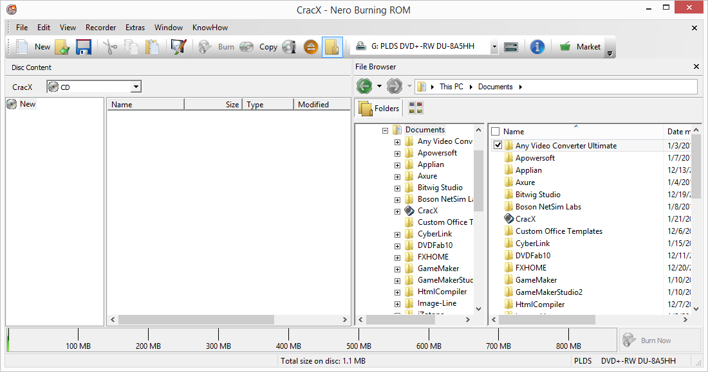
Task: Click the Date modified column header
Action: pos(678,132)
